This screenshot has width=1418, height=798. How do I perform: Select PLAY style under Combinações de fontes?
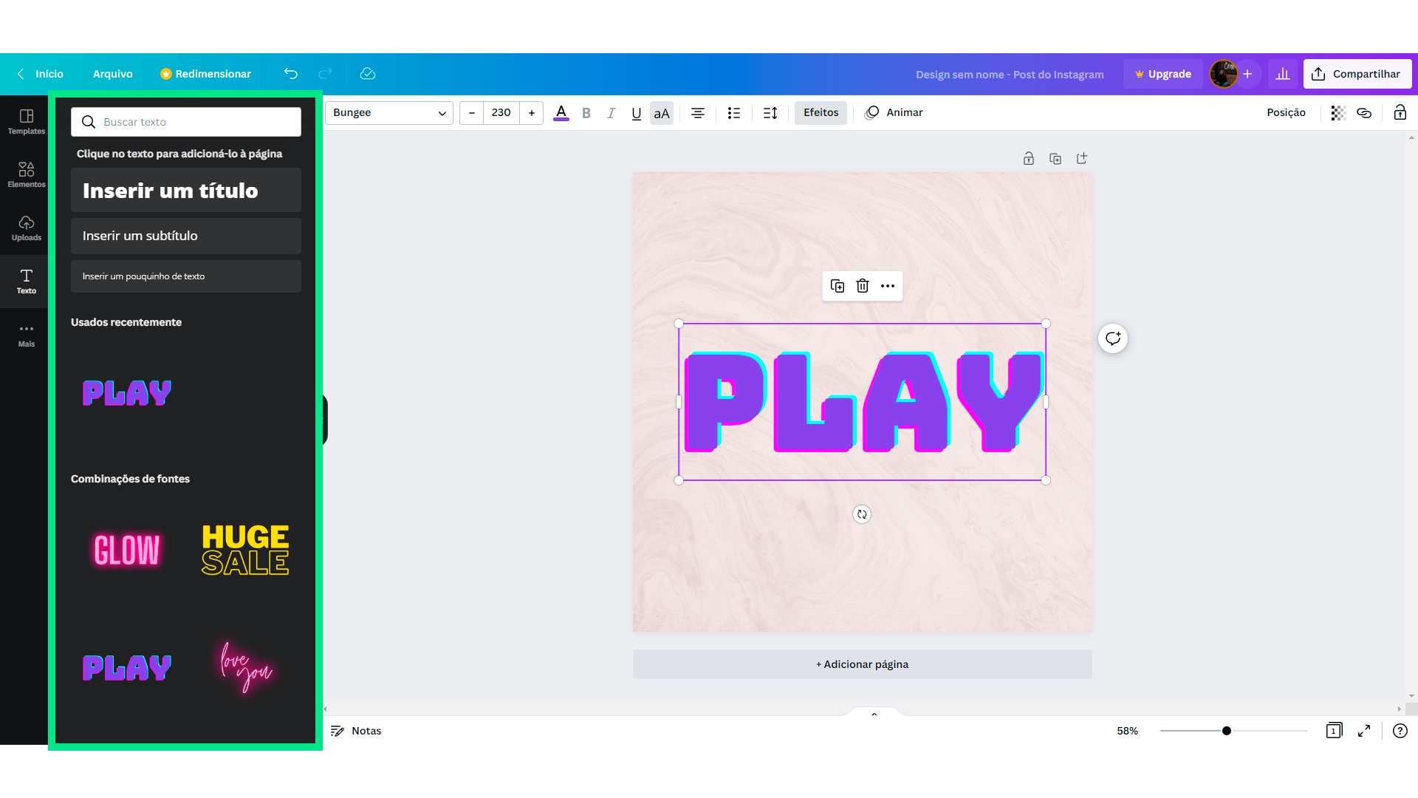[x=127, y=668]
